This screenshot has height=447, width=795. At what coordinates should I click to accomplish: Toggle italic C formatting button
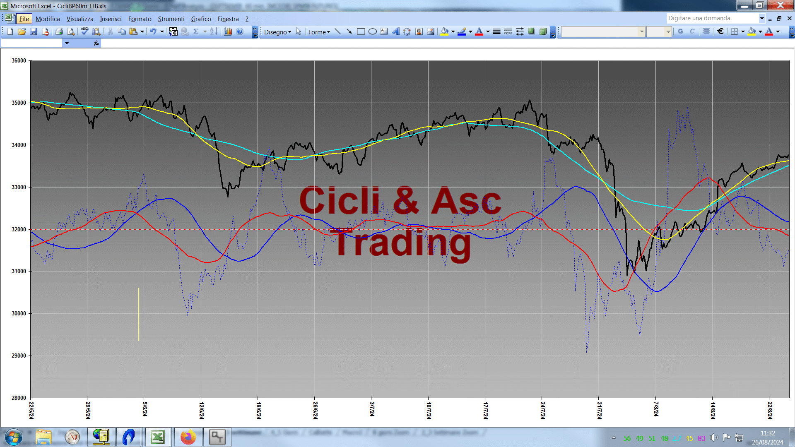pos(692,31)
